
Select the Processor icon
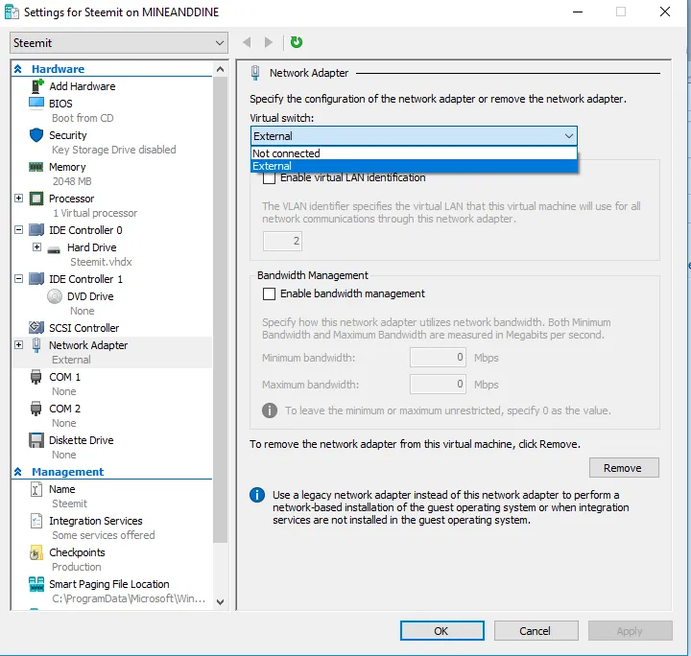[x=36, y=199]
